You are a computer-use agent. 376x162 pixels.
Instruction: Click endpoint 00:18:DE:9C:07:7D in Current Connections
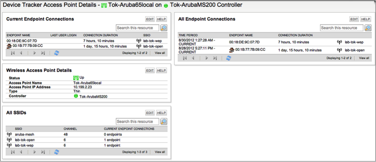pyautogui.click(x=22, y=41)
